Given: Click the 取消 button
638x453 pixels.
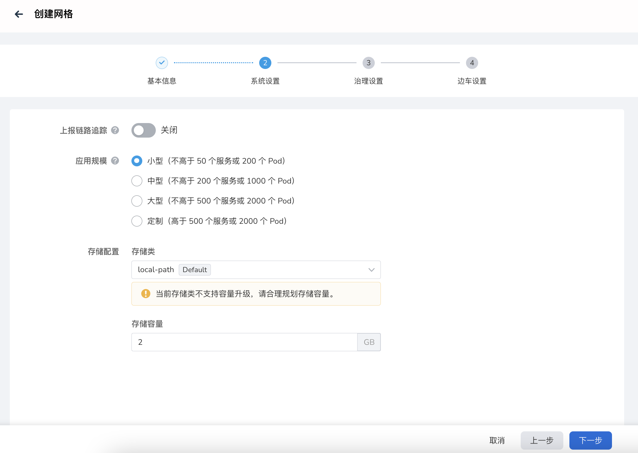Looking at the screenshot, I should pos(497,440).
